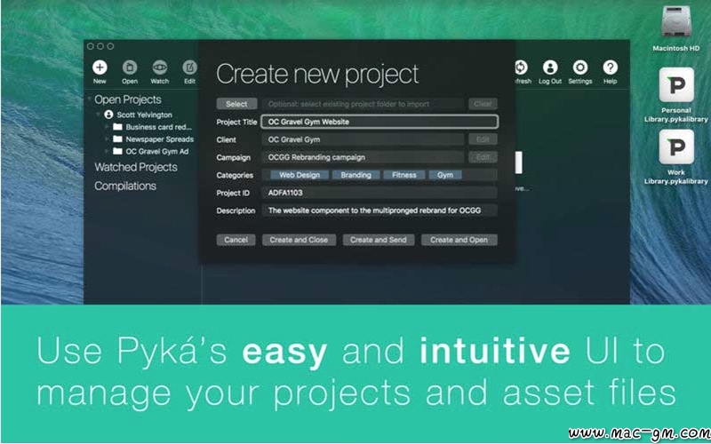
Task: Select the Gym category tag
Action: click(x=445, y=175)
